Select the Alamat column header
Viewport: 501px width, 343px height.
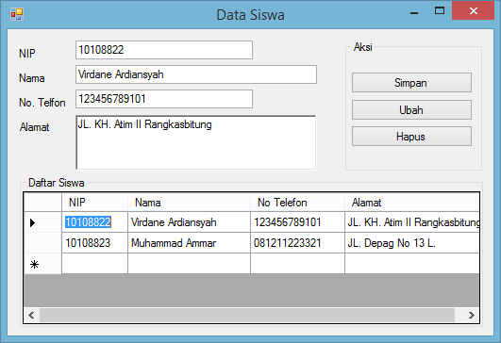pos(412,203)
